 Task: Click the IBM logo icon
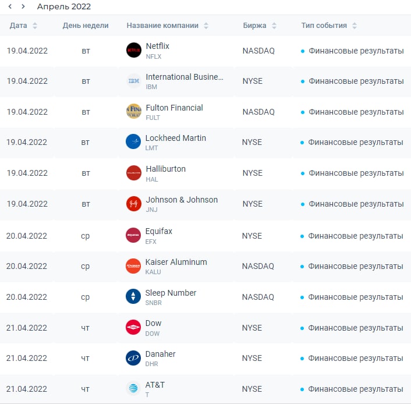point(134,81)
